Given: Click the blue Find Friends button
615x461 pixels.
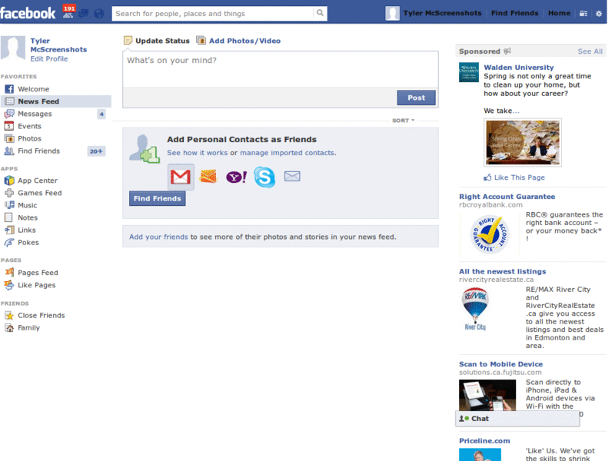Looking at the screenshot, I should tap(158, 198).
